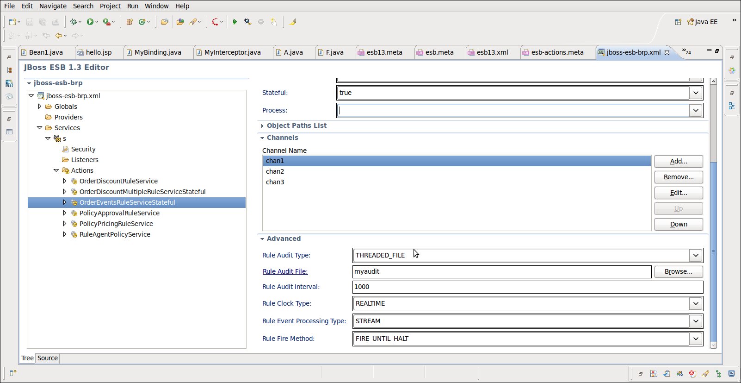The image size is (741, 383).
Task: Click the green play-arrow server icon
Action: (x=235, y=22)
